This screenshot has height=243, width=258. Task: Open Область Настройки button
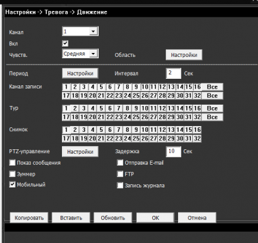(x=184, y=55)
